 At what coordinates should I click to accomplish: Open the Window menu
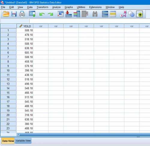pyautogui.click(x=110, y=7)
